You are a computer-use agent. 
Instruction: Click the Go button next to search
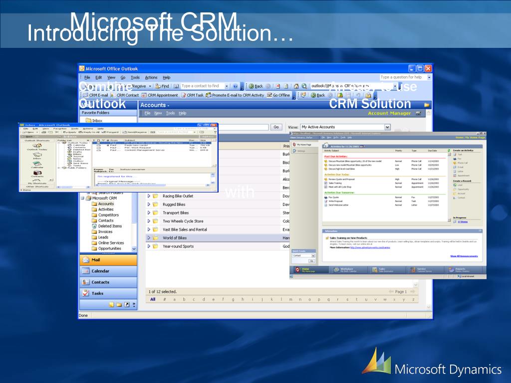pos(276,127)
